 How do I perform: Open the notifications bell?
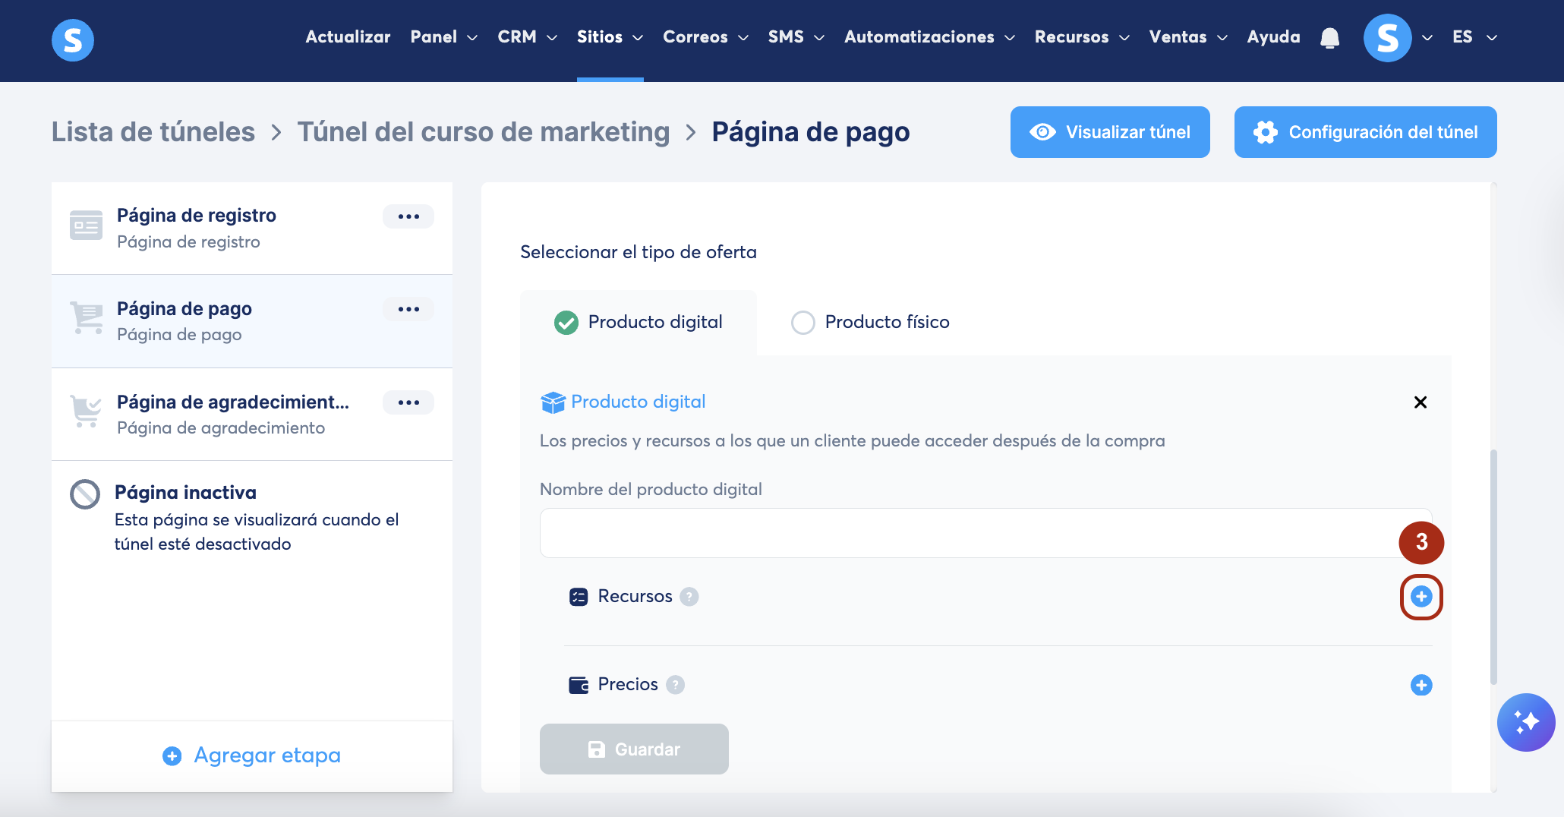1329,38
